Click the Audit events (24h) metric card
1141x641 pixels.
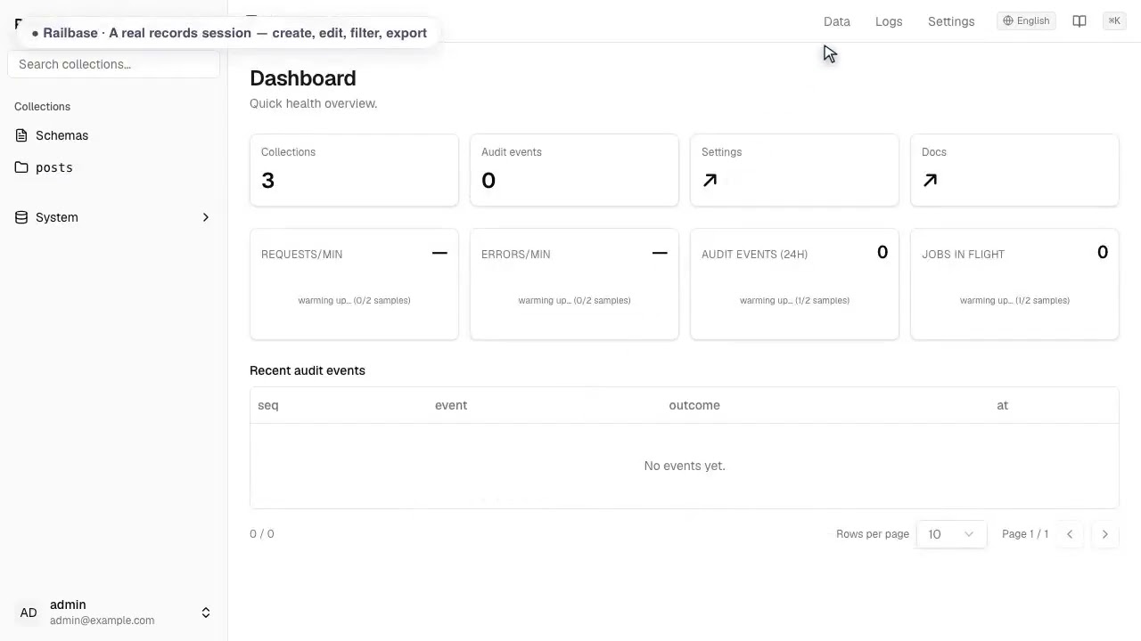(x=794, y=284)
